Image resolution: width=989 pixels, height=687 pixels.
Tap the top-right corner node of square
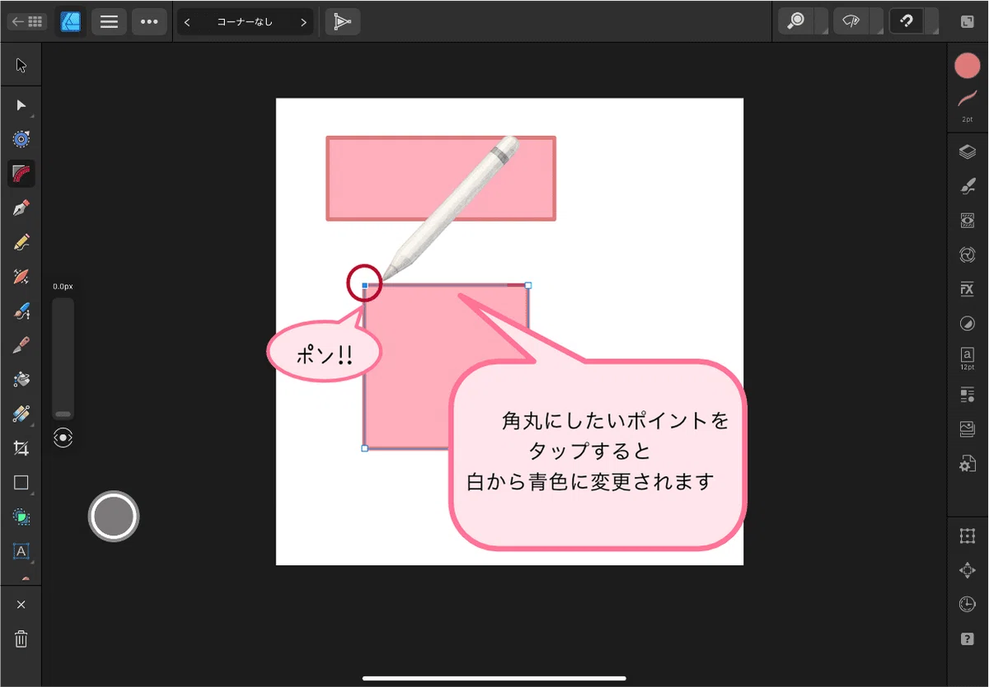click(x=528, y=285)
